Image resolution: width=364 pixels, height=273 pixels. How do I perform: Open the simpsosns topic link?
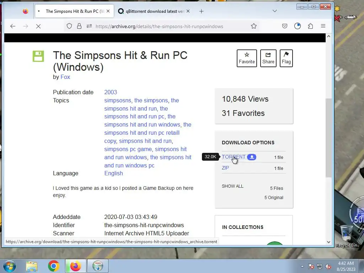click(x=117, y=100)
